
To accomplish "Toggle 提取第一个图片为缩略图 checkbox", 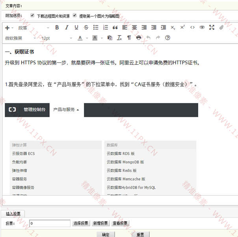I will coord(74,15).
